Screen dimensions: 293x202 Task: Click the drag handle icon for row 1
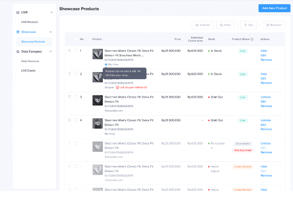click(x=69, y=51)
